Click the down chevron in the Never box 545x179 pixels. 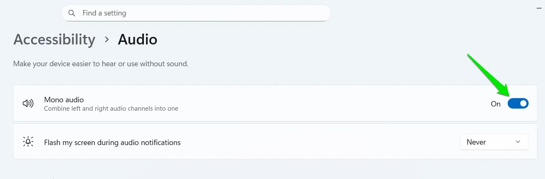518,142
